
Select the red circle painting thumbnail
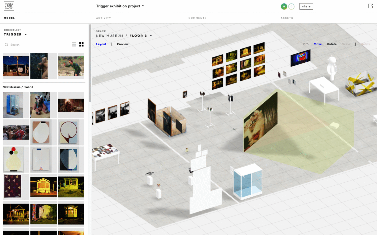tap(71, 132)
